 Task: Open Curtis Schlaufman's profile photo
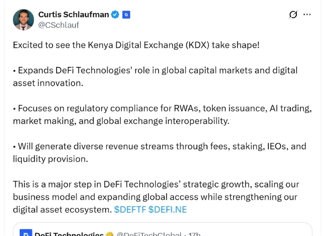[23, 20]
